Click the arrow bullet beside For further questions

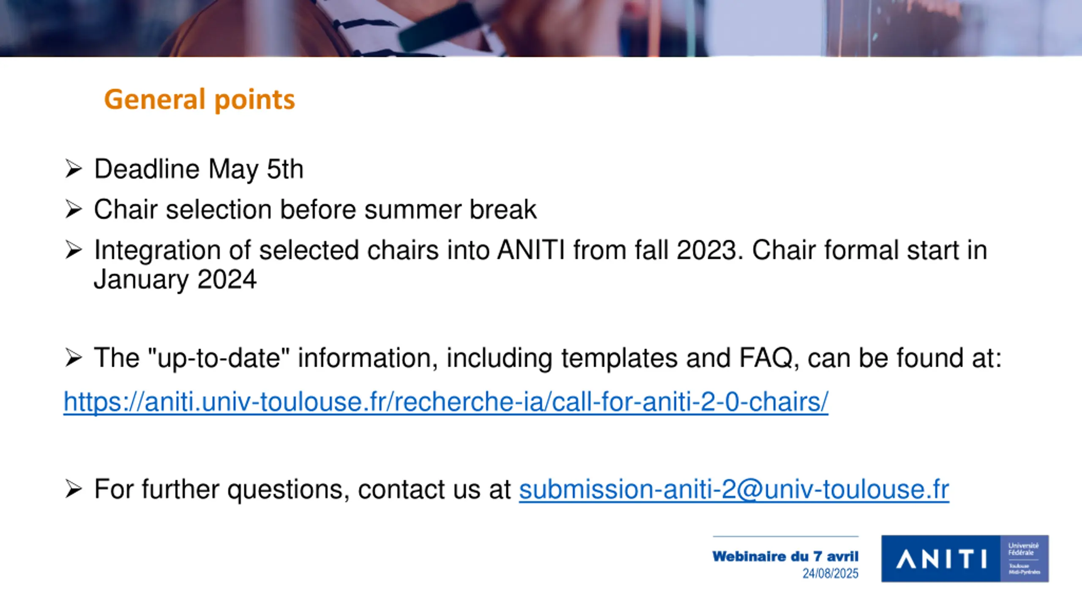point(74,489)
